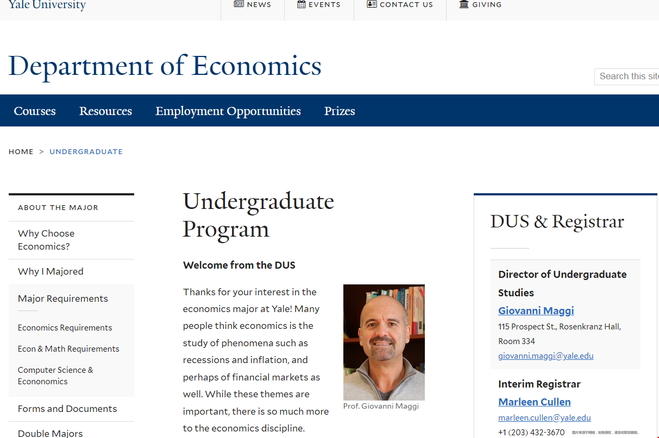This screenshot has width=659, height=438.
Task: Click the News newspaper icon
Action: point(239,4)
